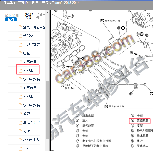The image size is (153, 151).
Task: Click document icon of 进气歧管 row
Action: pyautogui.click(x=20, y=62)
